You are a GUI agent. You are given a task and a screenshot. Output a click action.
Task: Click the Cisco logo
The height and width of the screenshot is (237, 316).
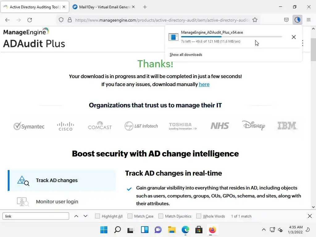pyautogui.click(x=65, y=126)
